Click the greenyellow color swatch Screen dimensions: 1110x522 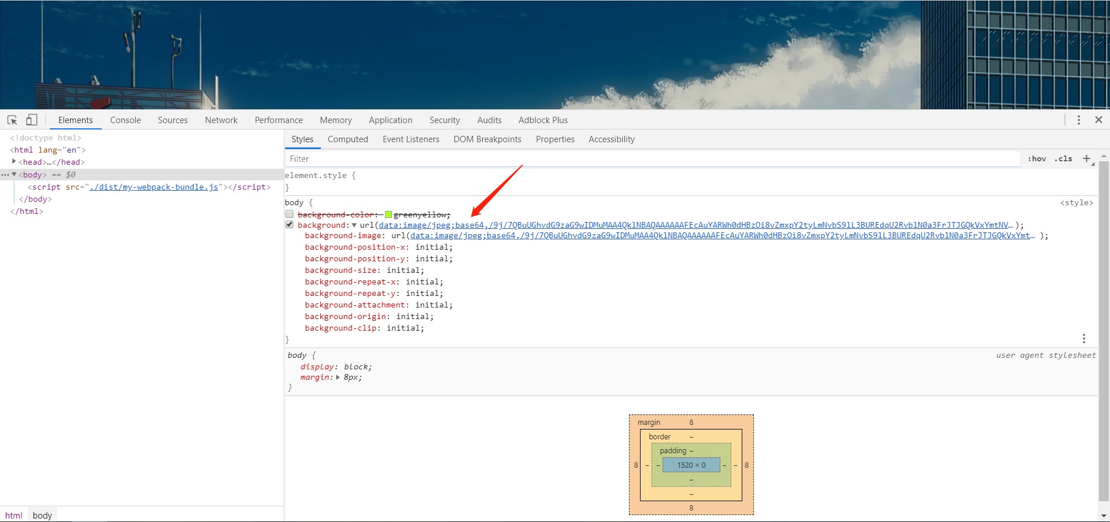388,214
